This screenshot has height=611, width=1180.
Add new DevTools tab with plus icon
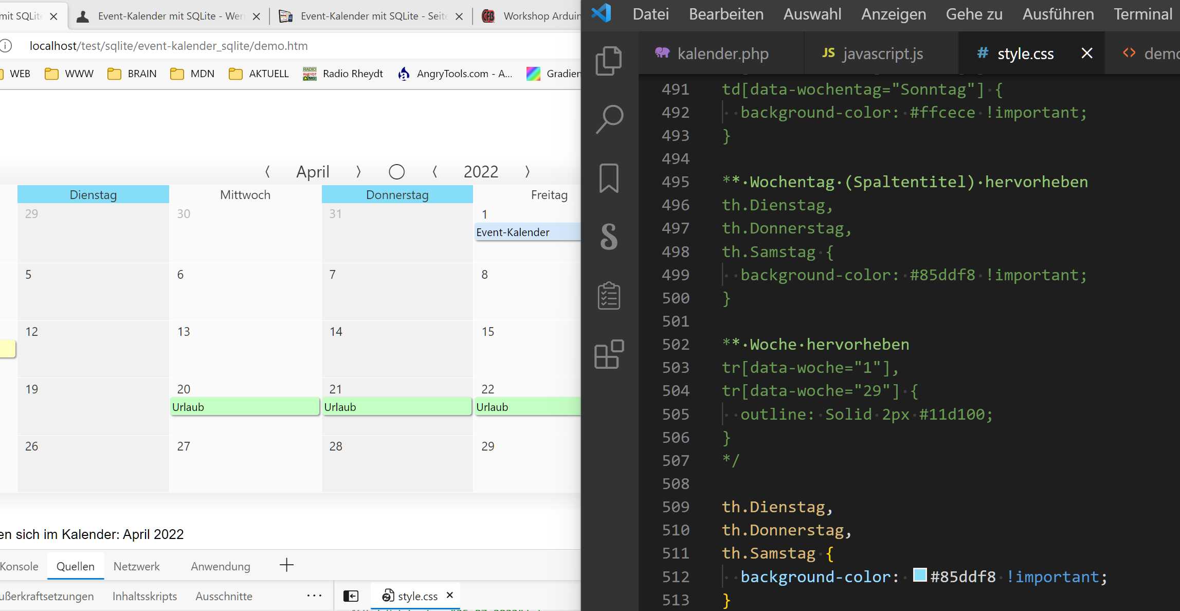point(286,565)
